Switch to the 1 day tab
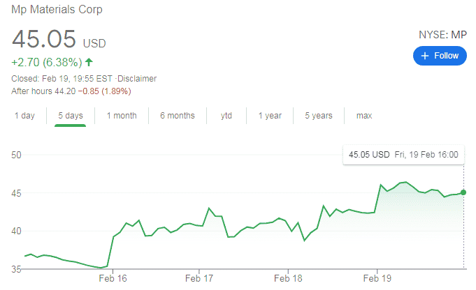The width and height of the screenshot is (476, 290). 24,116
